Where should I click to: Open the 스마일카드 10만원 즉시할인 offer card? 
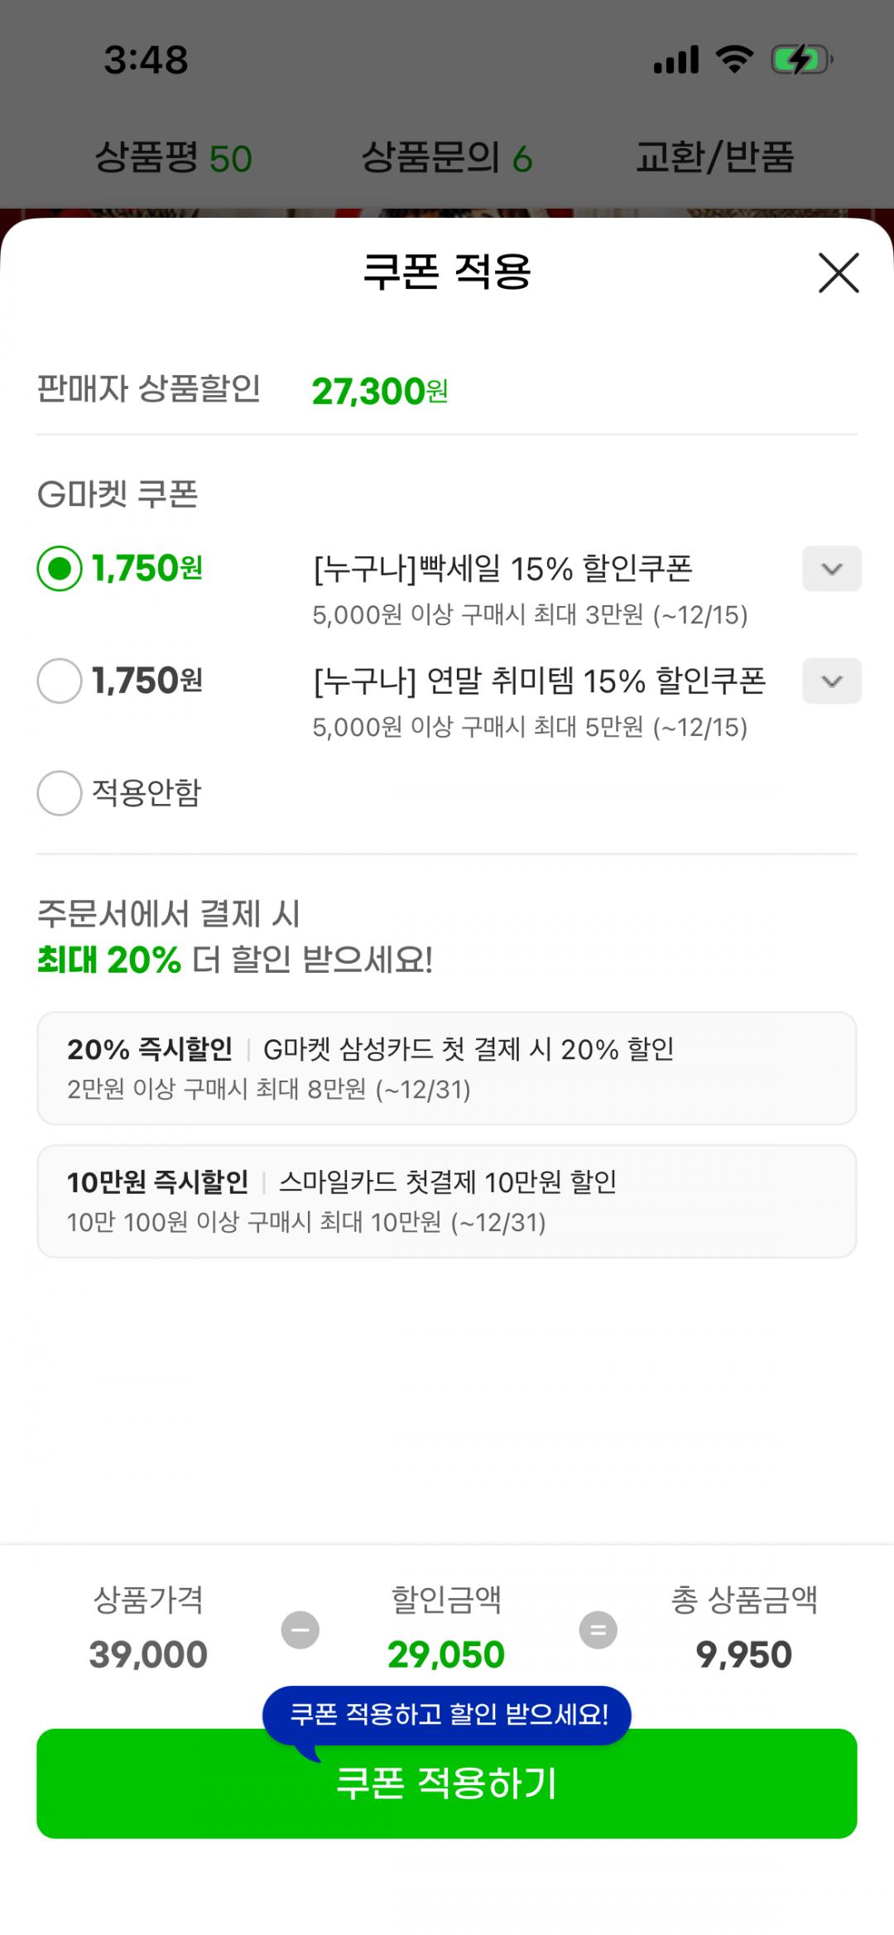point(447,1201)
